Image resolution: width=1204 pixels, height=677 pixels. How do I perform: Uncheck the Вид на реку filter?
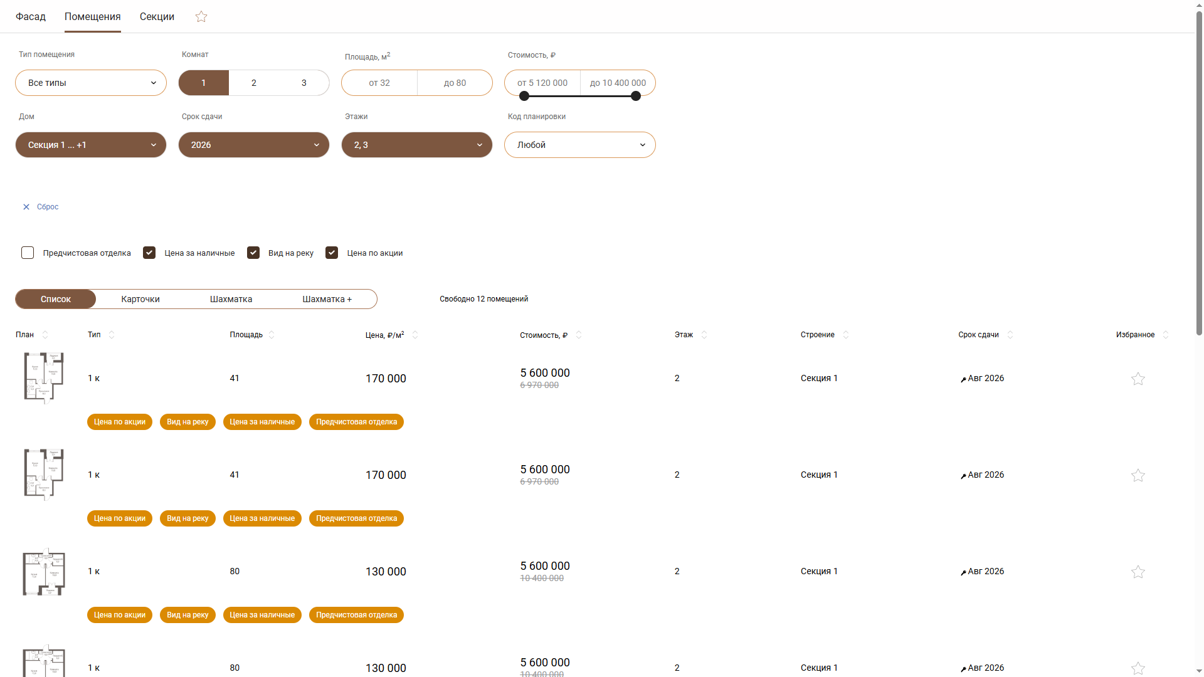(x=253, y=253)
